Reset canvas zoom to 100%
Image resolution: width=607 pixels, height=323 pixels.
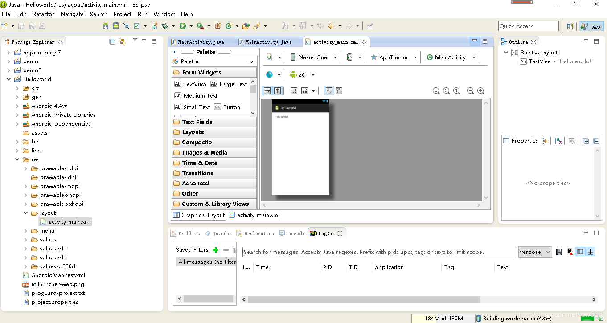tap(457, 91)
